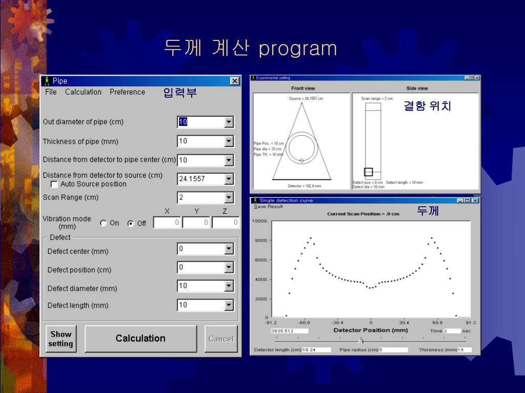The height and width of the screenshot is (393, 525).
Task: Click the Thickness (mm) result field
Action: tap(465, 350)
